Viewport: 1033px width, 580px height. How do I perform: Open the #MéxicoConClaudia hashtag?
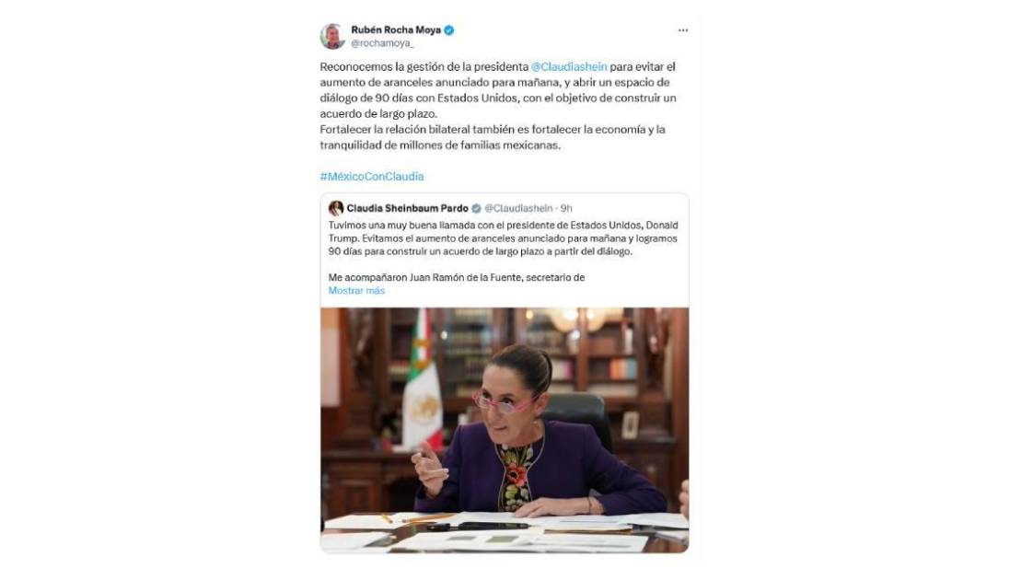372,177
